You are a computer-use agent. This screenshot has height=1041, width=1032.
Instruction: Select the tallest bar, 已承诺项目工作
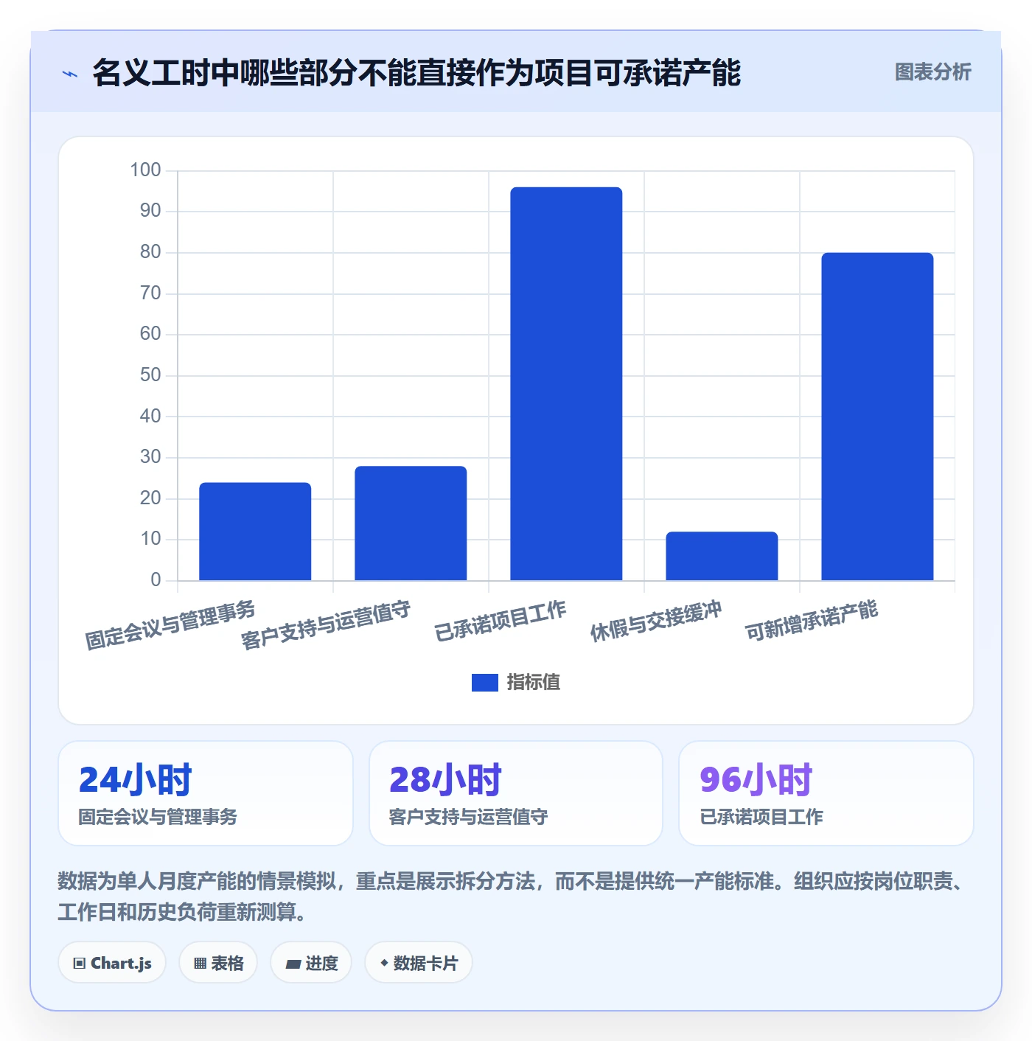click(566, 384)
